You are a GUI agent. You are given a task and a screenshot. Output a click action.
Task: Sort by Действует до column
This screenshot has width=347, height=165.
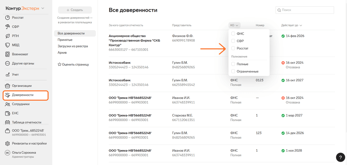[291, 25]
